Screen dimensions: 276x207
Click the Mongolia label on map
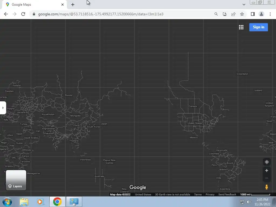75,116
